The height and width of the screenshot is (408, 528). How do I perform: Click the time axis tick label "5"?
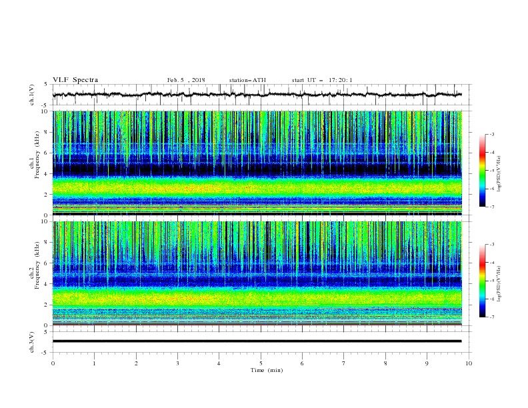point(261,363)
